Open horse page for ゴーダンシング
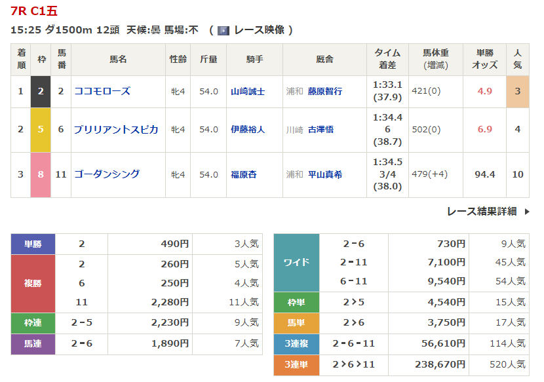This screenshot has height=382, width=544. 107,174
